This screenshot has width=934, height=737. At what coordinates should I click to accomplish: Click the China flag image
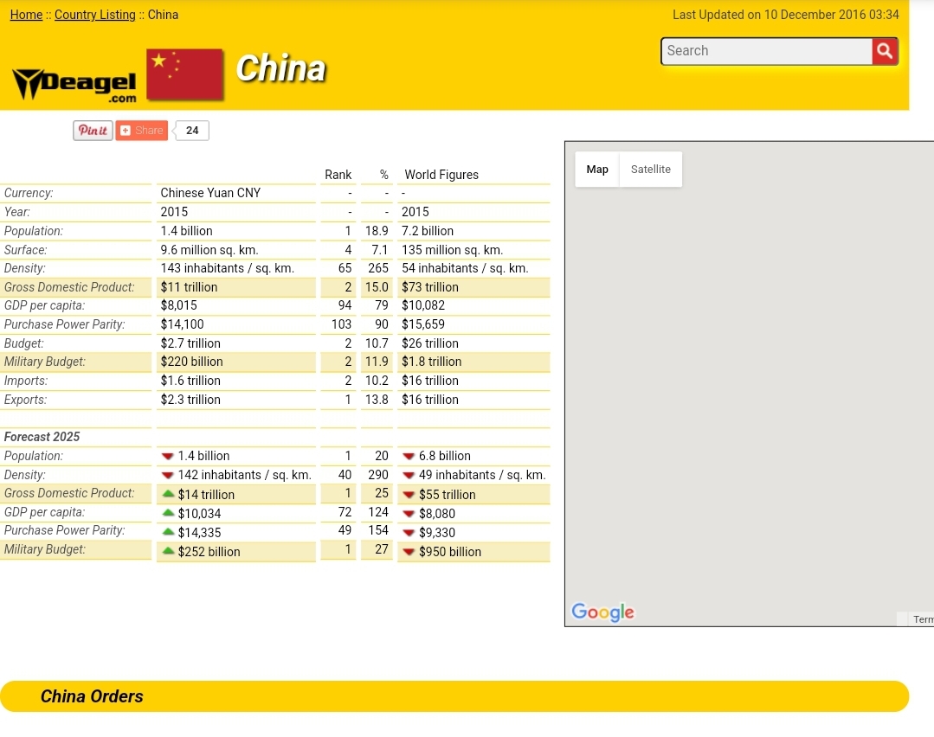184,74
